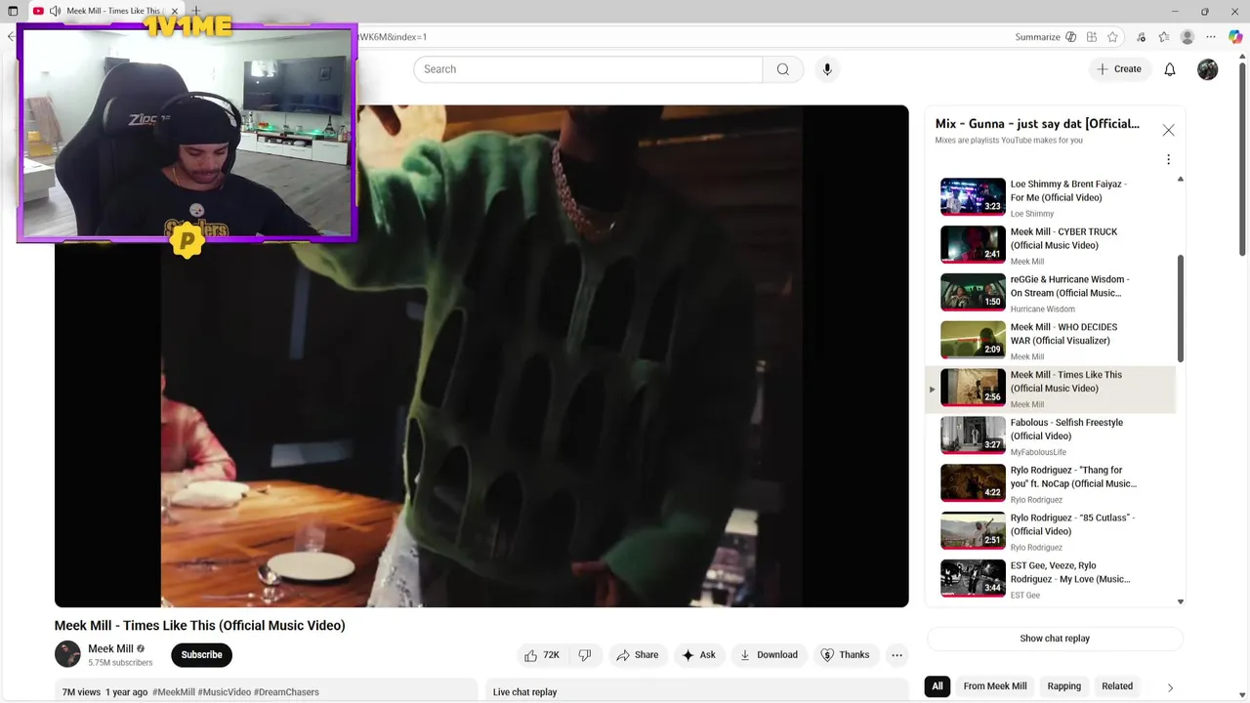
Task: Download the video
Action: coord(769,655)
